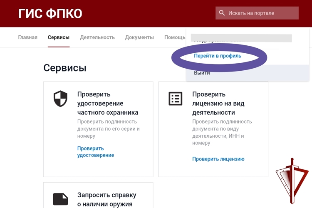Click the shield icon for guard certificate
This screenshot has width=312, height=208.
point(60,99)
